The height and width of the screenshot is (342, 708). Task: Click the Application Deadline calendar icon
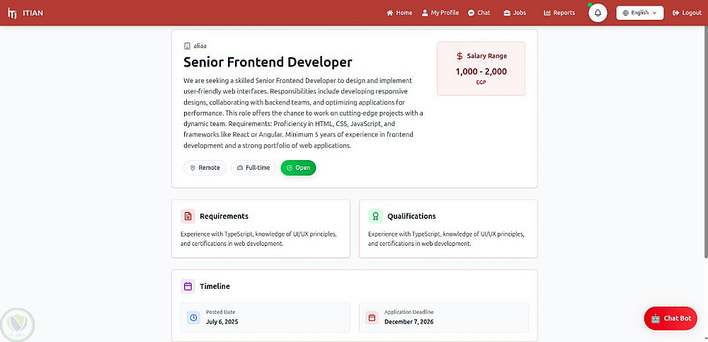pos(371,318)
